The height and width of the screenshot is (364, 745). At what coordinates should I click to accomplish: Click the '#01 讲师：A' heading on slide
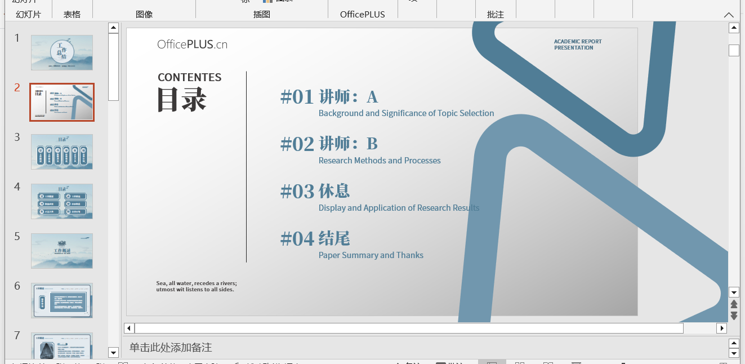329,97
